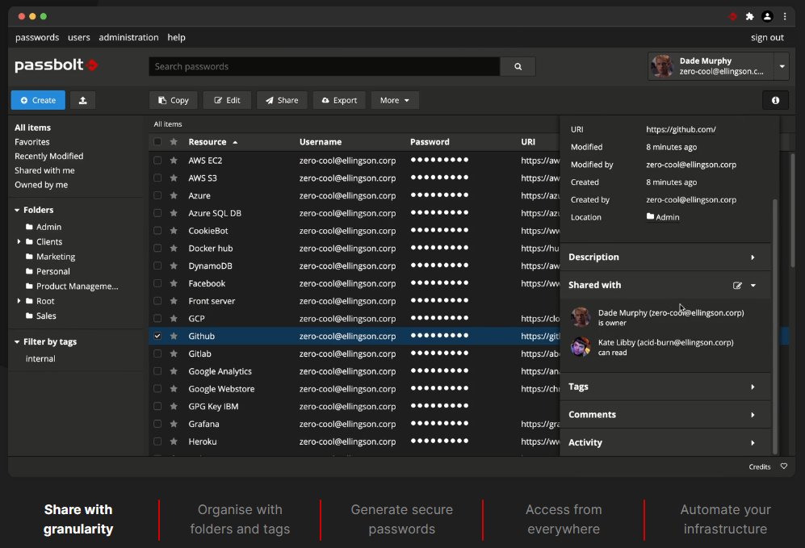Toggle the select-all checkbox in header
Image resolution: width=805 pixels, height=548 pixels.
click(157, 141)
